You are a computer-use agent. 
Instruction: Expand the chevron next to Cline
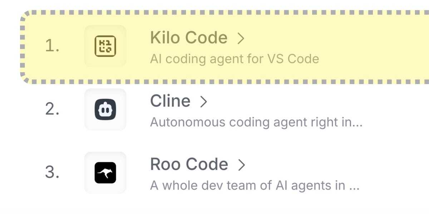point(204,102)
